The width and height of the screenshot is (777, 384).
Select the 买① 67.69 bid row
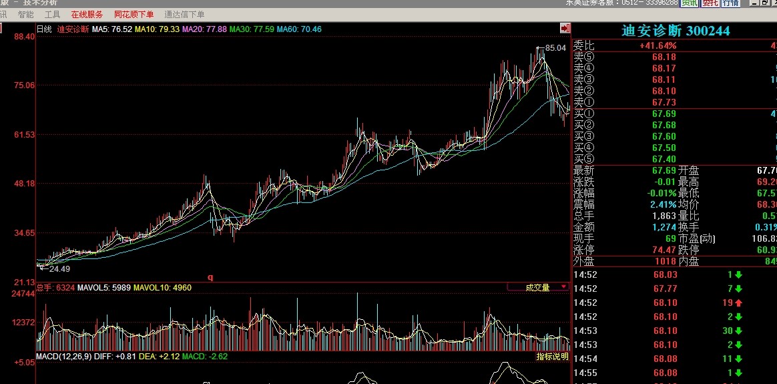[675, 114]
